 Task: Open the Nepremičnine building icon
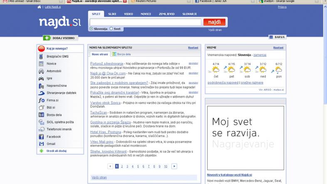(41, 86)
